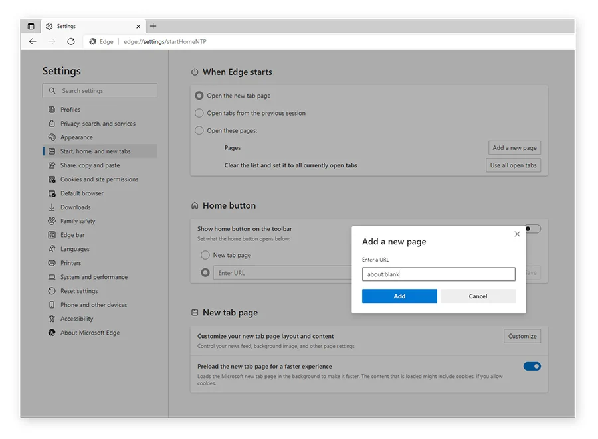Click the Add a new page button
Screen dimensions: 598x439
point(514,148)
